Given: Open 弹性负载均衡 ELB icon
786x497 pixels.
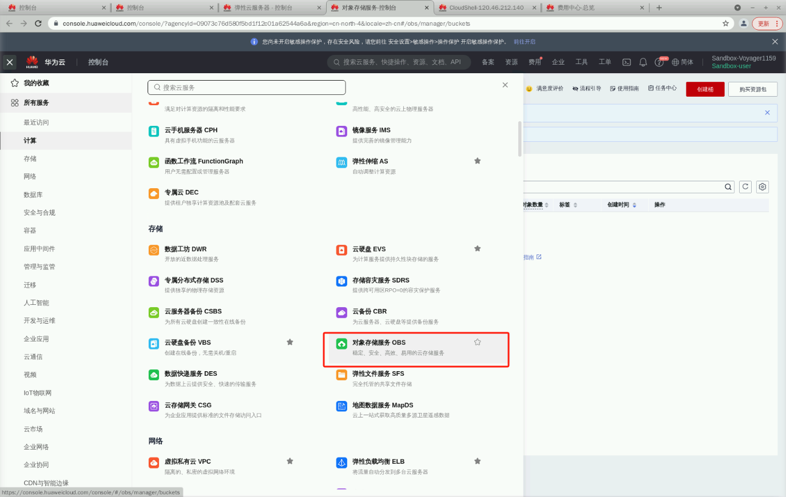Looking at the screenshot, I should point(342,463).
